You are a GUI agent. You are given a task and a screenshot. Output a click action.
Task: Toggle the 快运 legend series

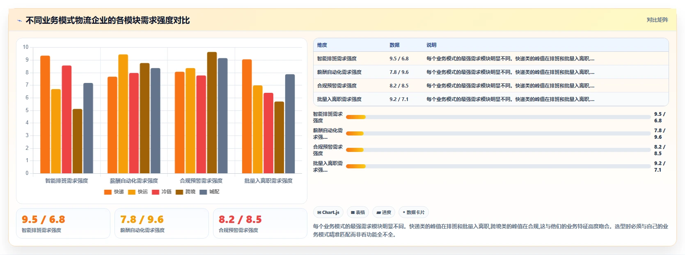(x=138, y=192)
